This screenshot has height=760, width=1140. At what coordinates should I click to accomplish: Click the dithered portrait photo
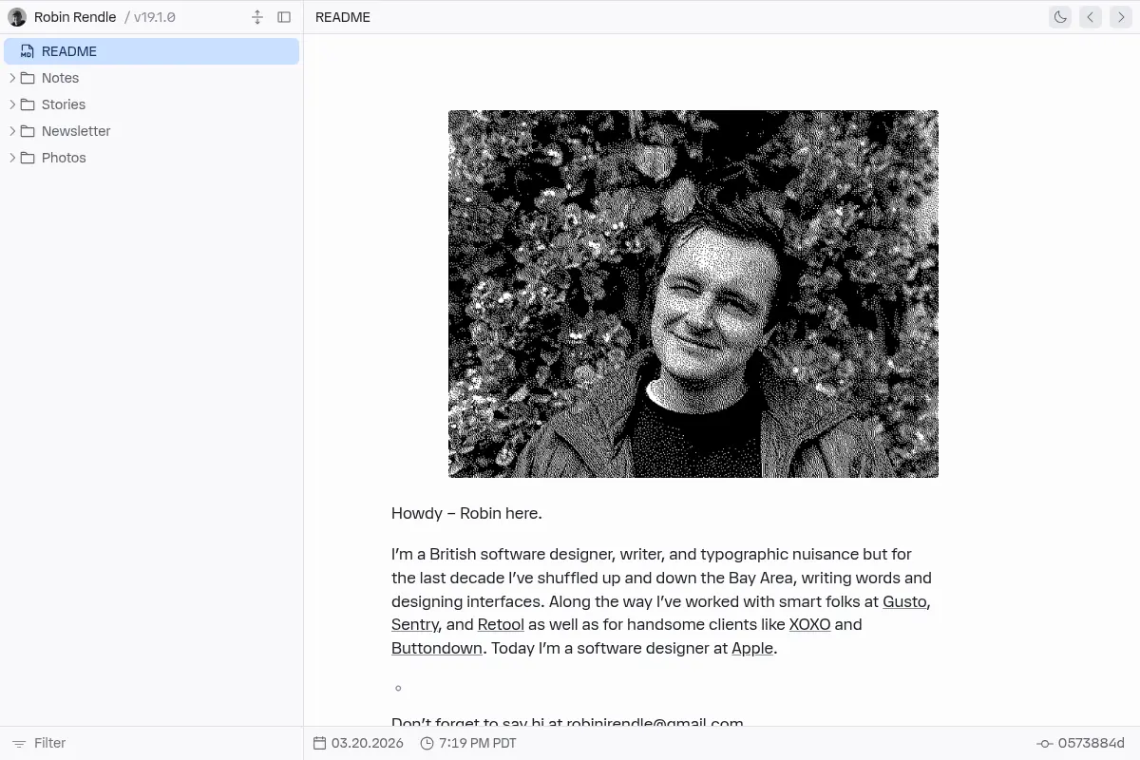coord(693,294)
